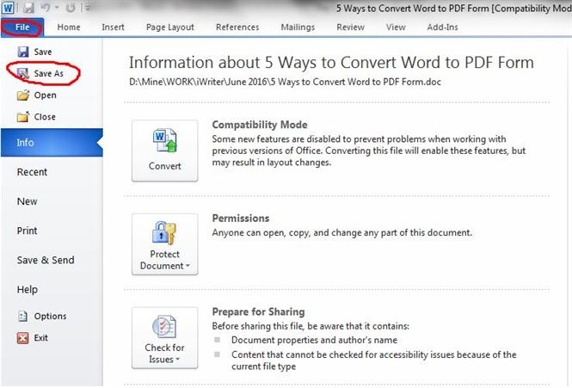This screenshot has width=572, height=388.
Task: Click the Close folder icon in sidebar
Action: coord(23,117)
